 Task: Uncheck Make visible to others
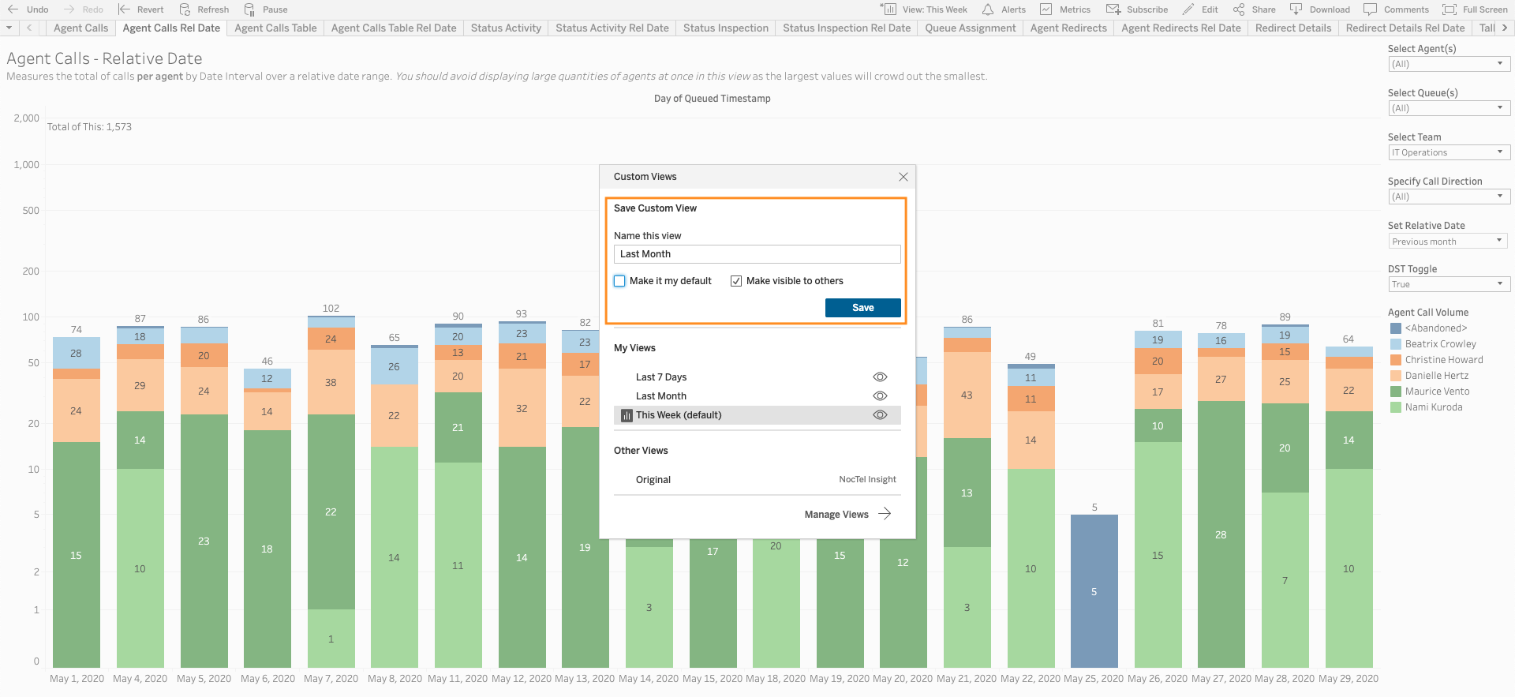736,281
